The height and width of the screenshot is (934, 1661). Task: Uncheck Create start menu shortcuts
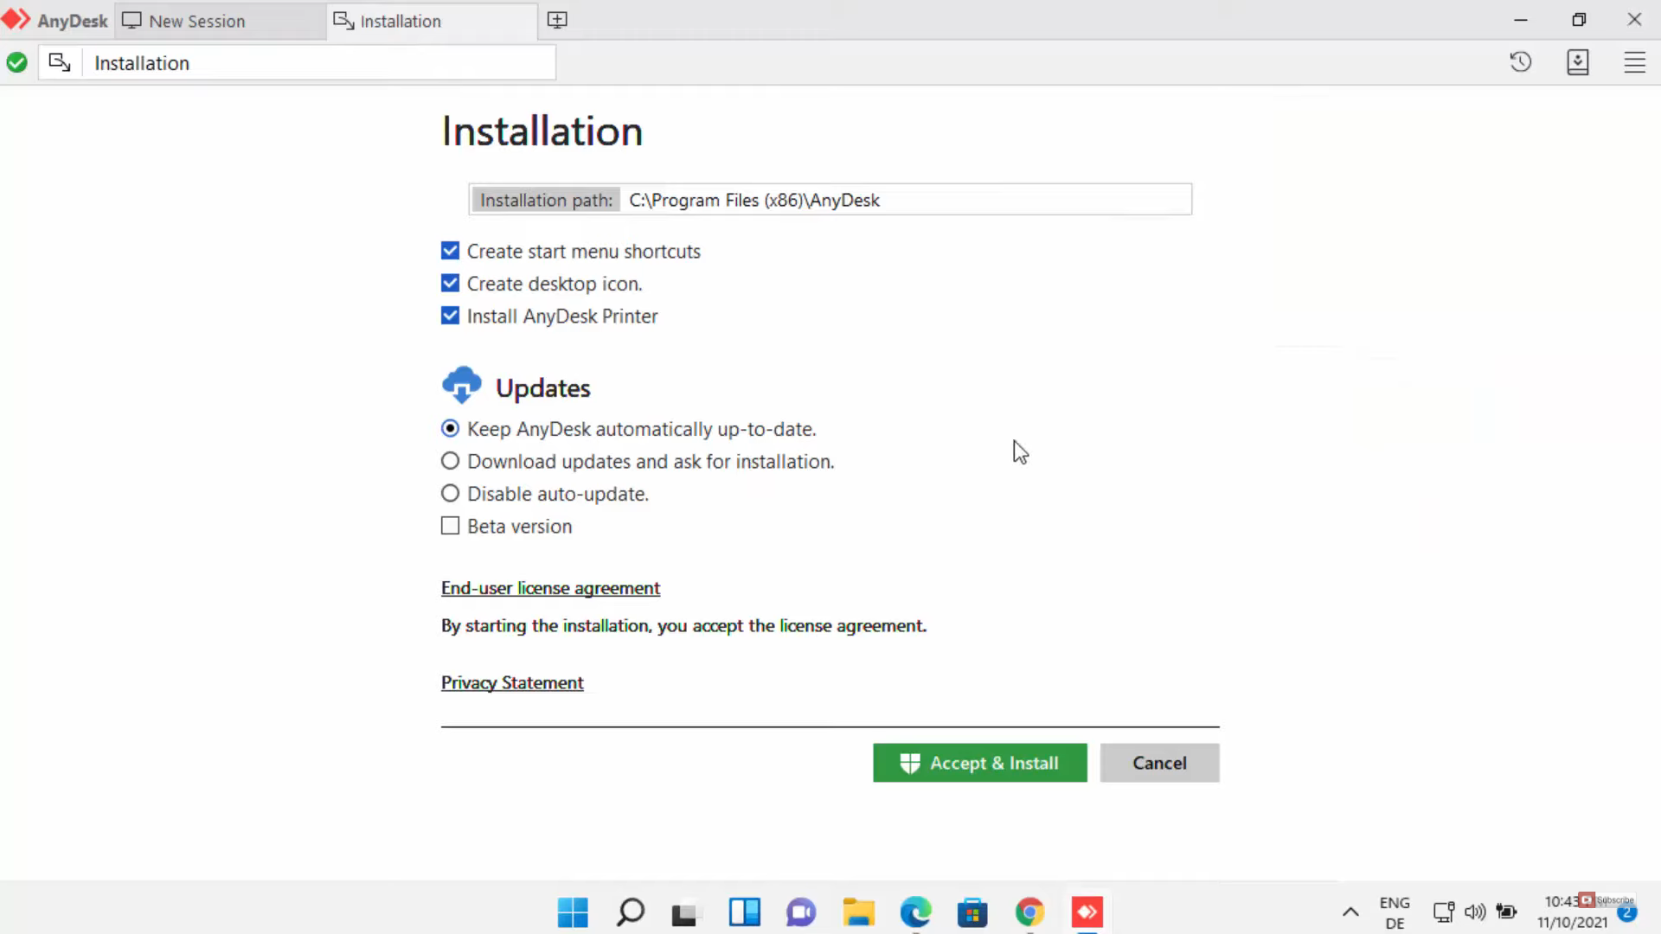pos(450,251)
